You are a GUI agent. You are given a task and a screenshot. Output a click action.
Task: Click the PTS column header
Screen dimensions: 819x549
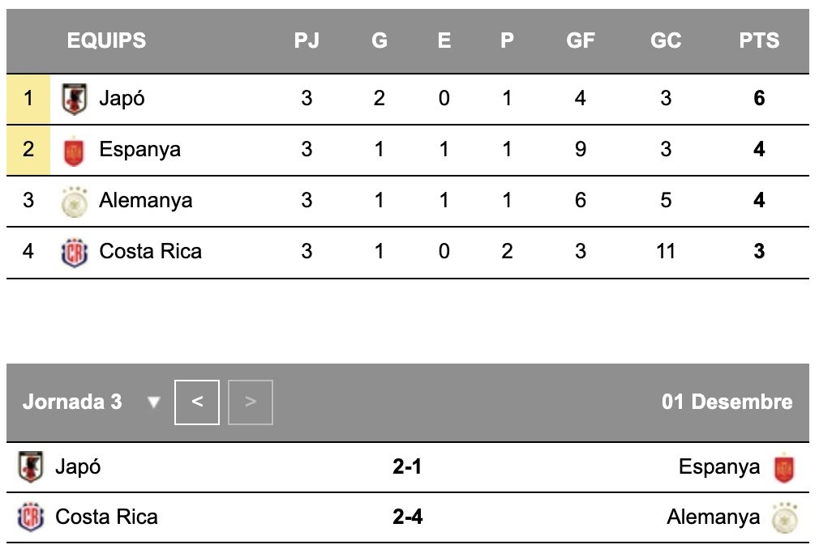(x=759, y=40)
